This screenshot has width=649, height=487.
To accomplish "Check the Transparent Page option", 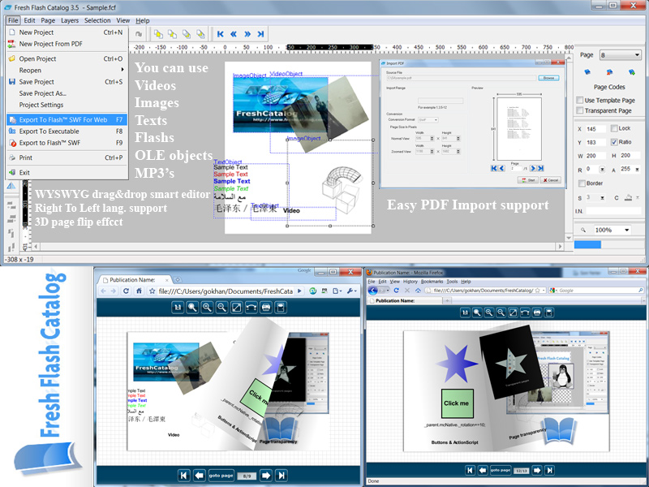I will (579, 111).
